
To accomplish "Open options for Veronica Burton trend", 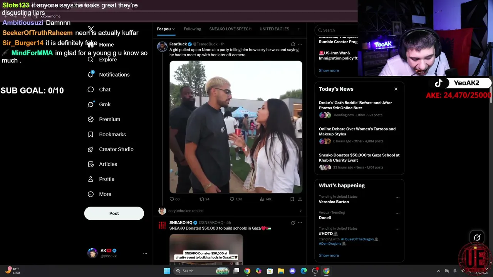I will click(x=397, y=197).
